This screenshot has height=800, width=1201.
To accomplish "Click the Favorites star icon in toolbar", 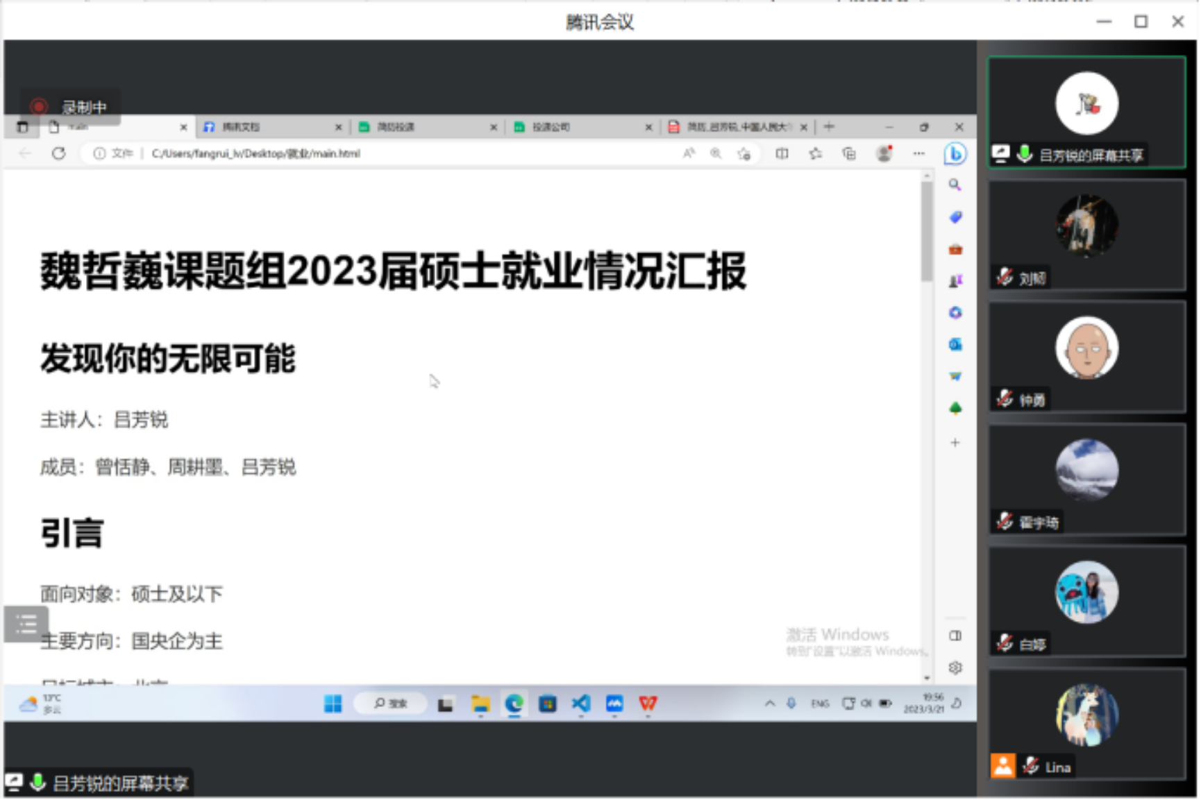I will click(815, 154).
